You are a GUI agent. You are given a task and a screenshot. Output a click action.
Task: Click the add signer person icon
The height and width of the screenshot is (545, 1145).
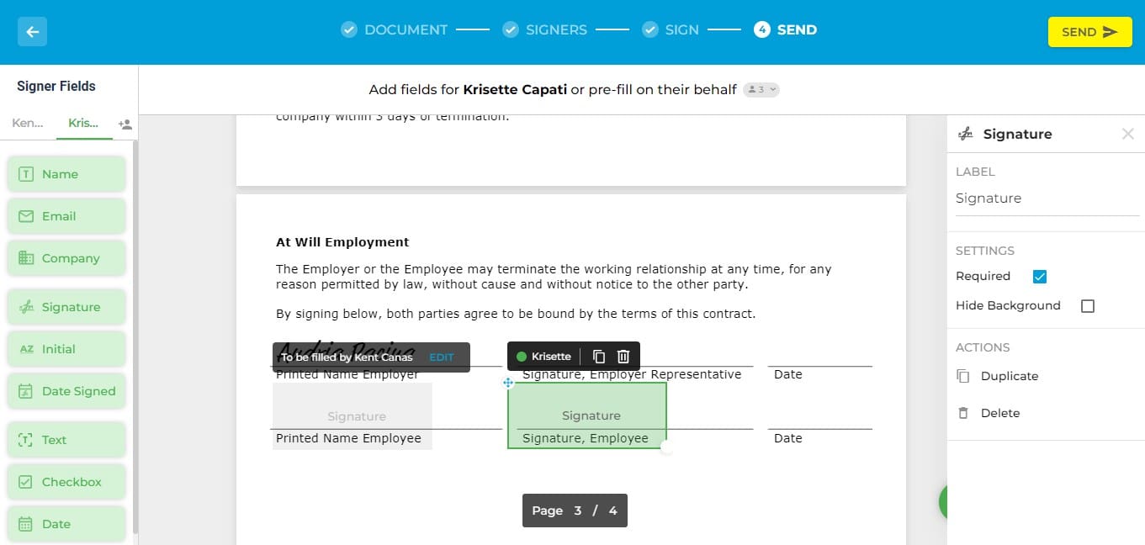click(125, 124)
